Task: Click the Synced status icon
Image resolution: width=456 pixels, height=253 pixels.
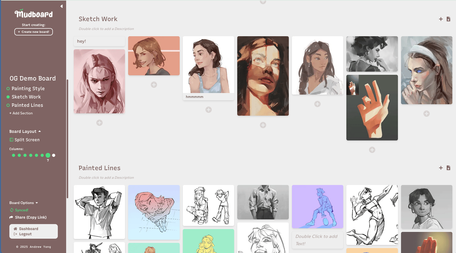Action: point(11,210)
